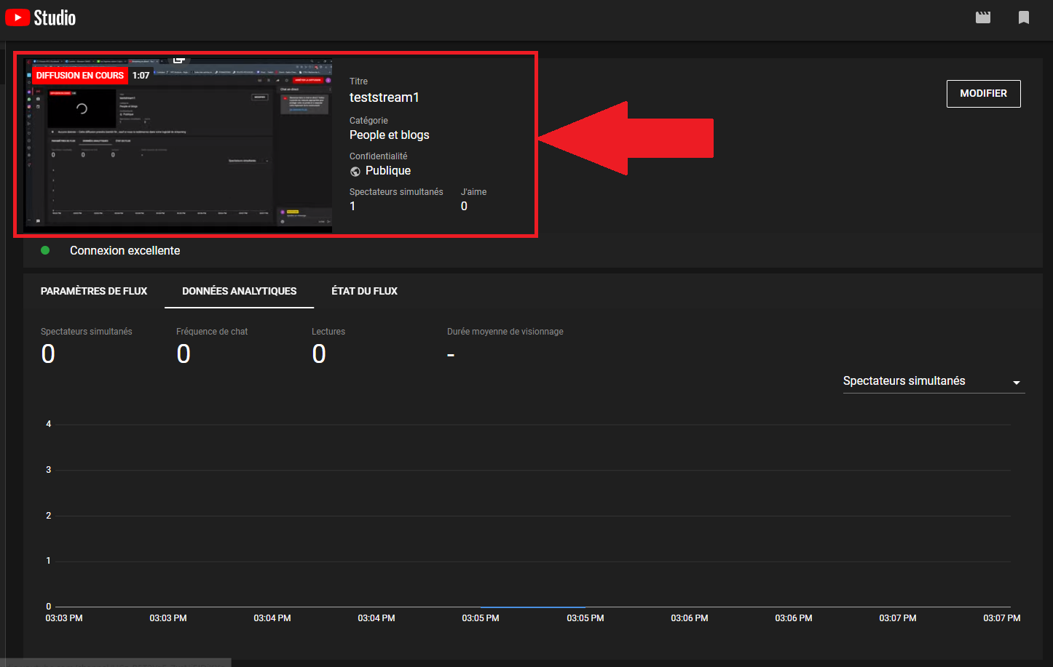This screenshot has width=1053, height=667.
Task: Click the pop-out icon above the stream preview
Action: [178, 60]
